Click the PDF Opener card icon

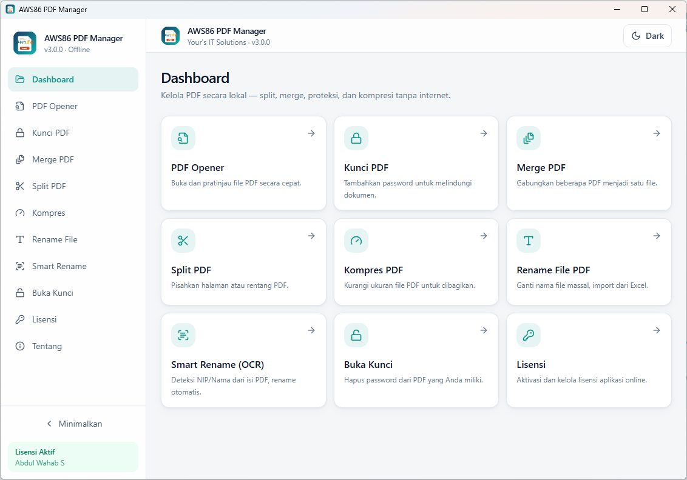coord(183,138)
